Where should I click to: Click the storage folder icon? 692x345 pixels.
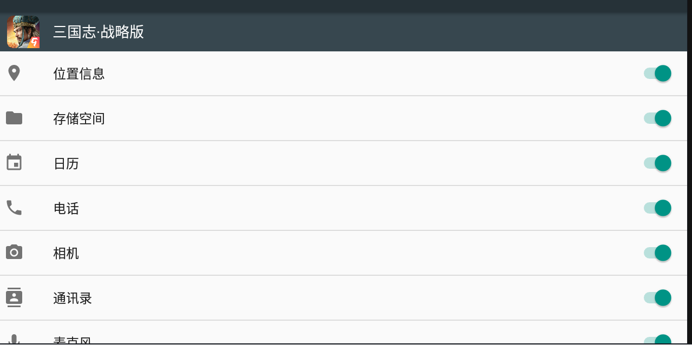click(14, 118)
